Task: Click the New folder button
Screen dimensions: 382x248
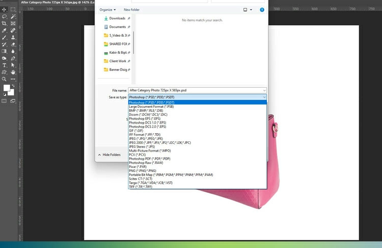Action: pos(131,10)
